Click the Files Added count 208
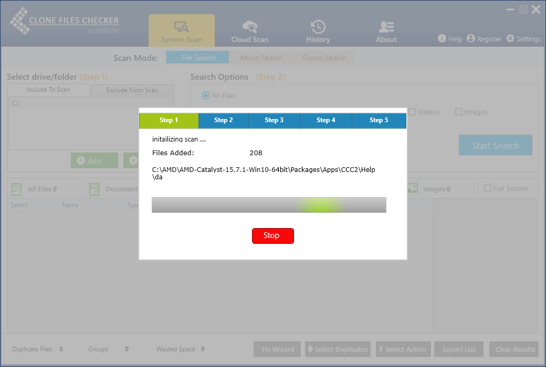Viewport: 546px width, 367px height. tap(256, 153)
